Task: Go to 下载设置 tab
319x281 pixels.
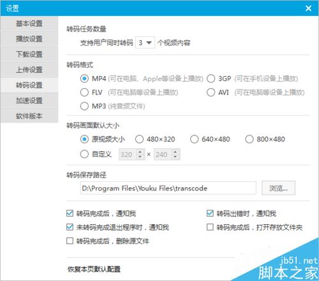Action: (x=29, y=54)
